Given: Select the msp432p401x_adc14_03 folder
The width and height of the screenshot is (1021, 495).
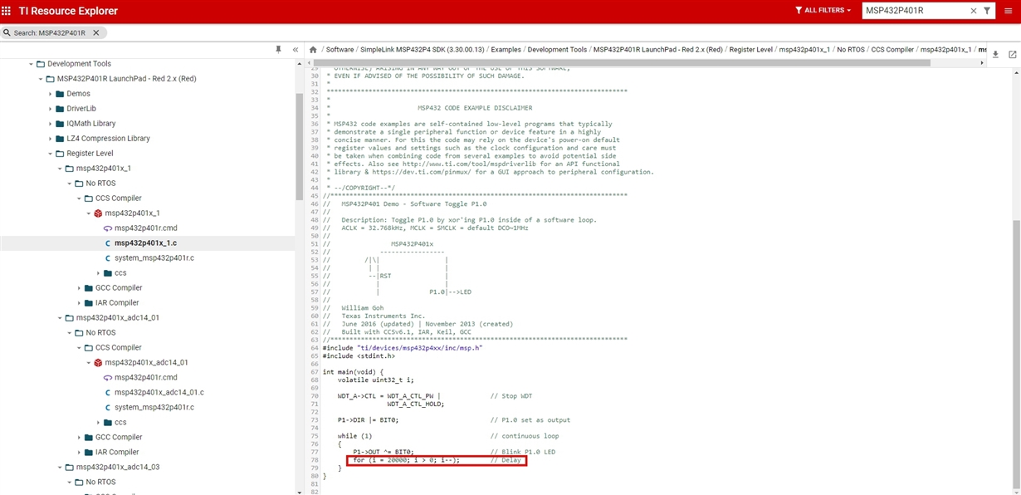Looking at the screenshot, I should click(117, 468).
